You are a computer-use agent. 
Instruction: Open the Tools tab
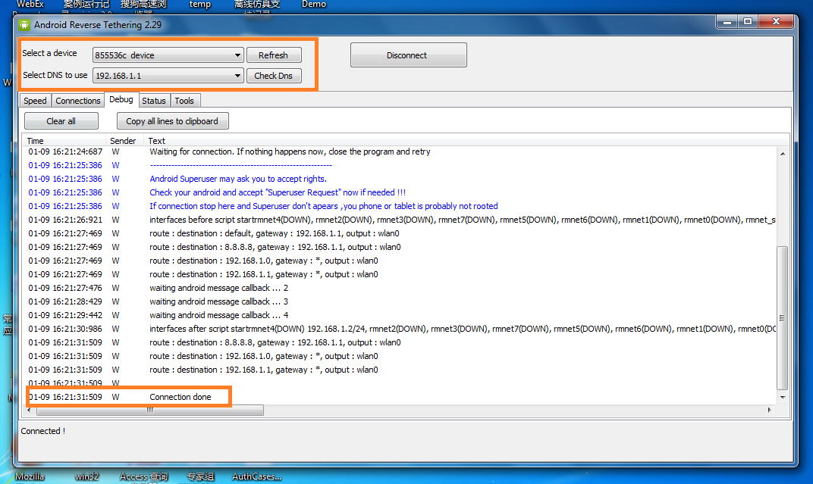pos(184,101)
